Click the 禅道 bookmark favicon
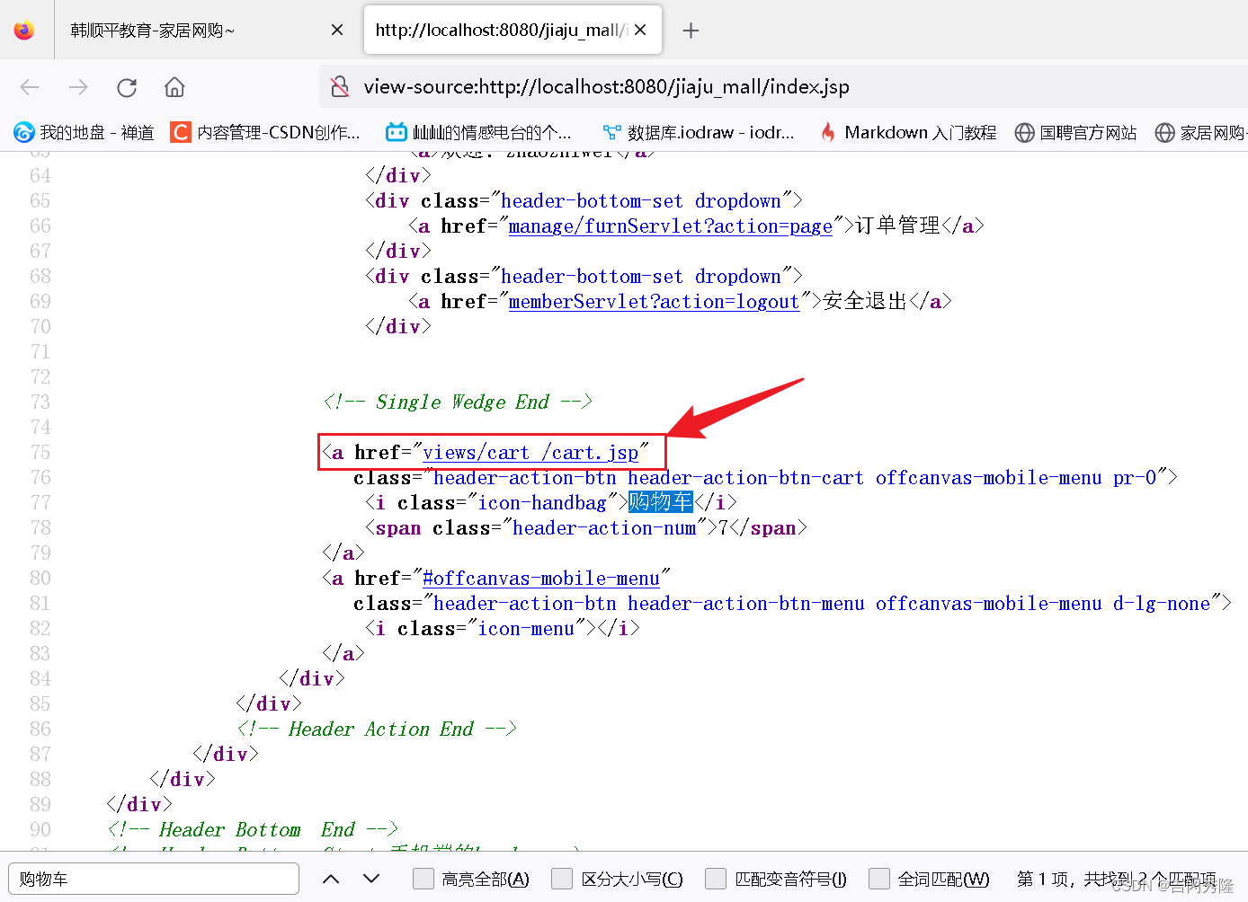This screenshot has width=1248, height=902. tap(24, 133)
